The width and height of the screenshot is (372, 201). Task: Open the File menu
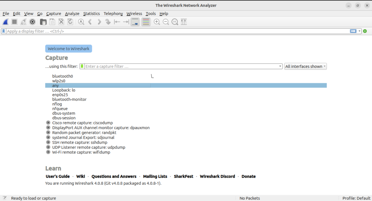(6, 13)
